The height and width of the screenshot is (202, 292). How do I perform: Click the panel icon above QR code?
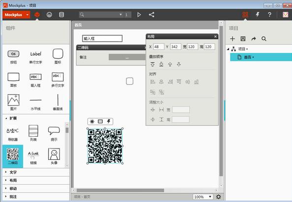click(x=100, y=122)
